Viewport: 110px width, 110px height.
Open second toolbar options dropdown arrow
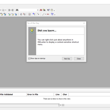click(55, 15)
